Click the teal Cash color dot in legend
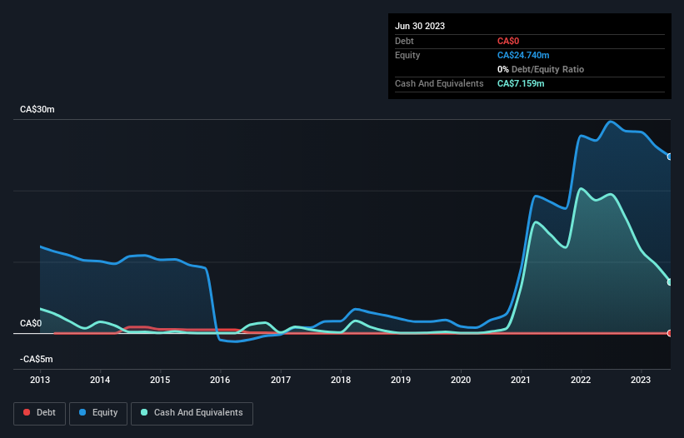Viewport: 684px width, 438px height. click(144, 412)
